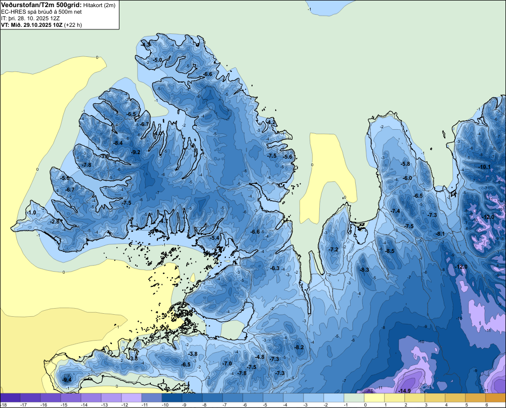Click the '-1.0' temperature label
The image size is (506, 408).
coord(31,213)
